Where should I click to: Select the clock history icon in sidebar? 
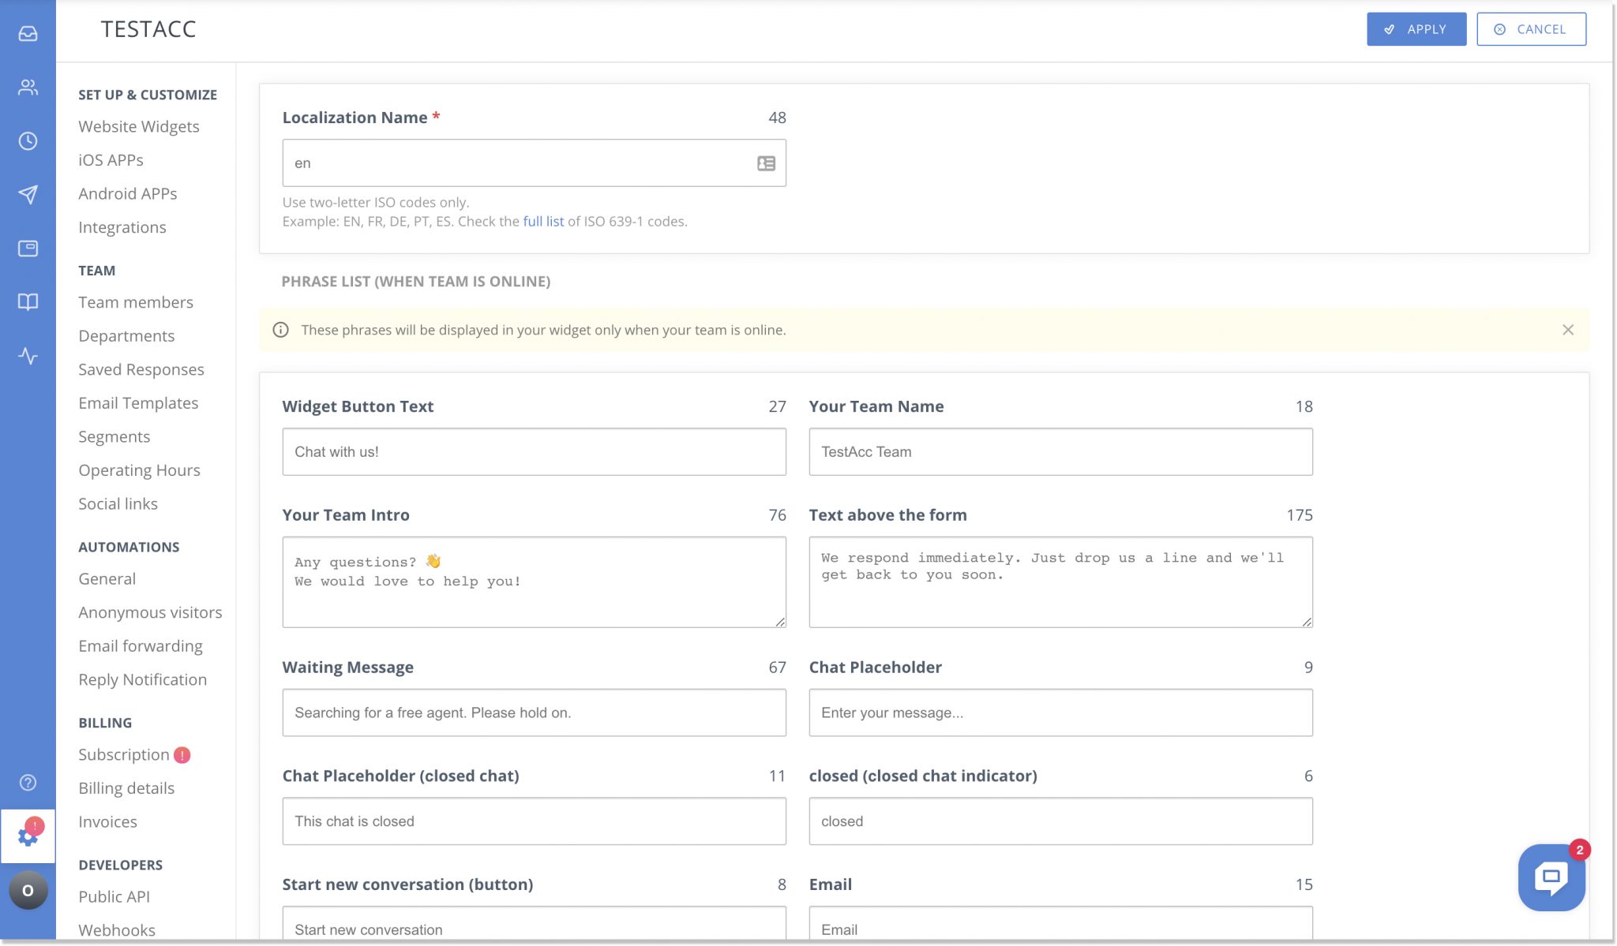[28, 142]
